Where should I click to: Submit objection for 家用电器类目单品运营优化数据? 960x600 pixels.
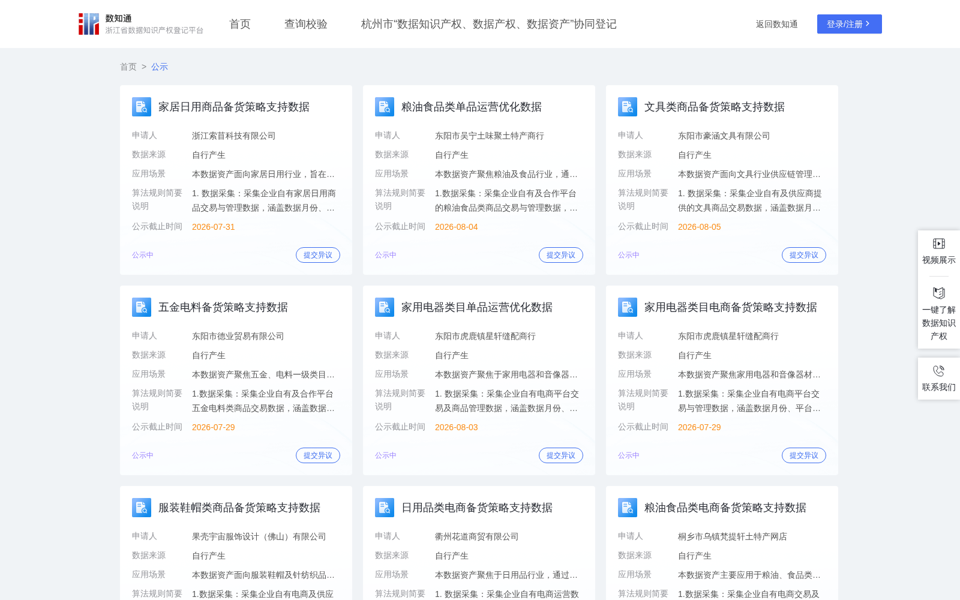pos(561,455)
